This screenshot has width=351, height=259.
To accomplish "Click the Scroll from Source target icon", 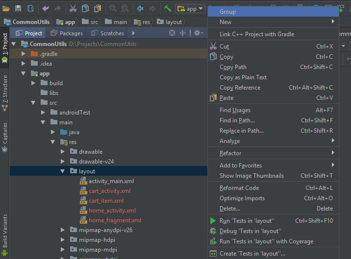I will pos(172,33).
